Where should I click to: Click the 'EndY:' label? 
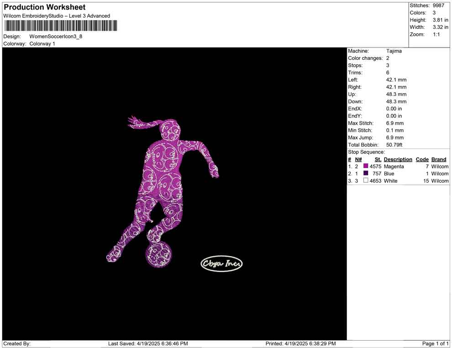[x=355, y=116]
